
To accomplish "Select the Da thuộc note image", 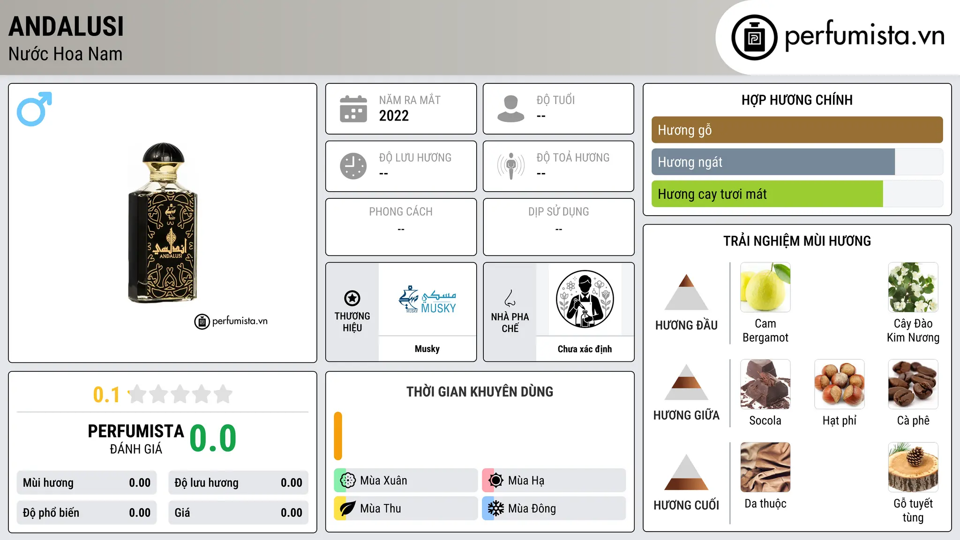I will (x=765, y=467).
